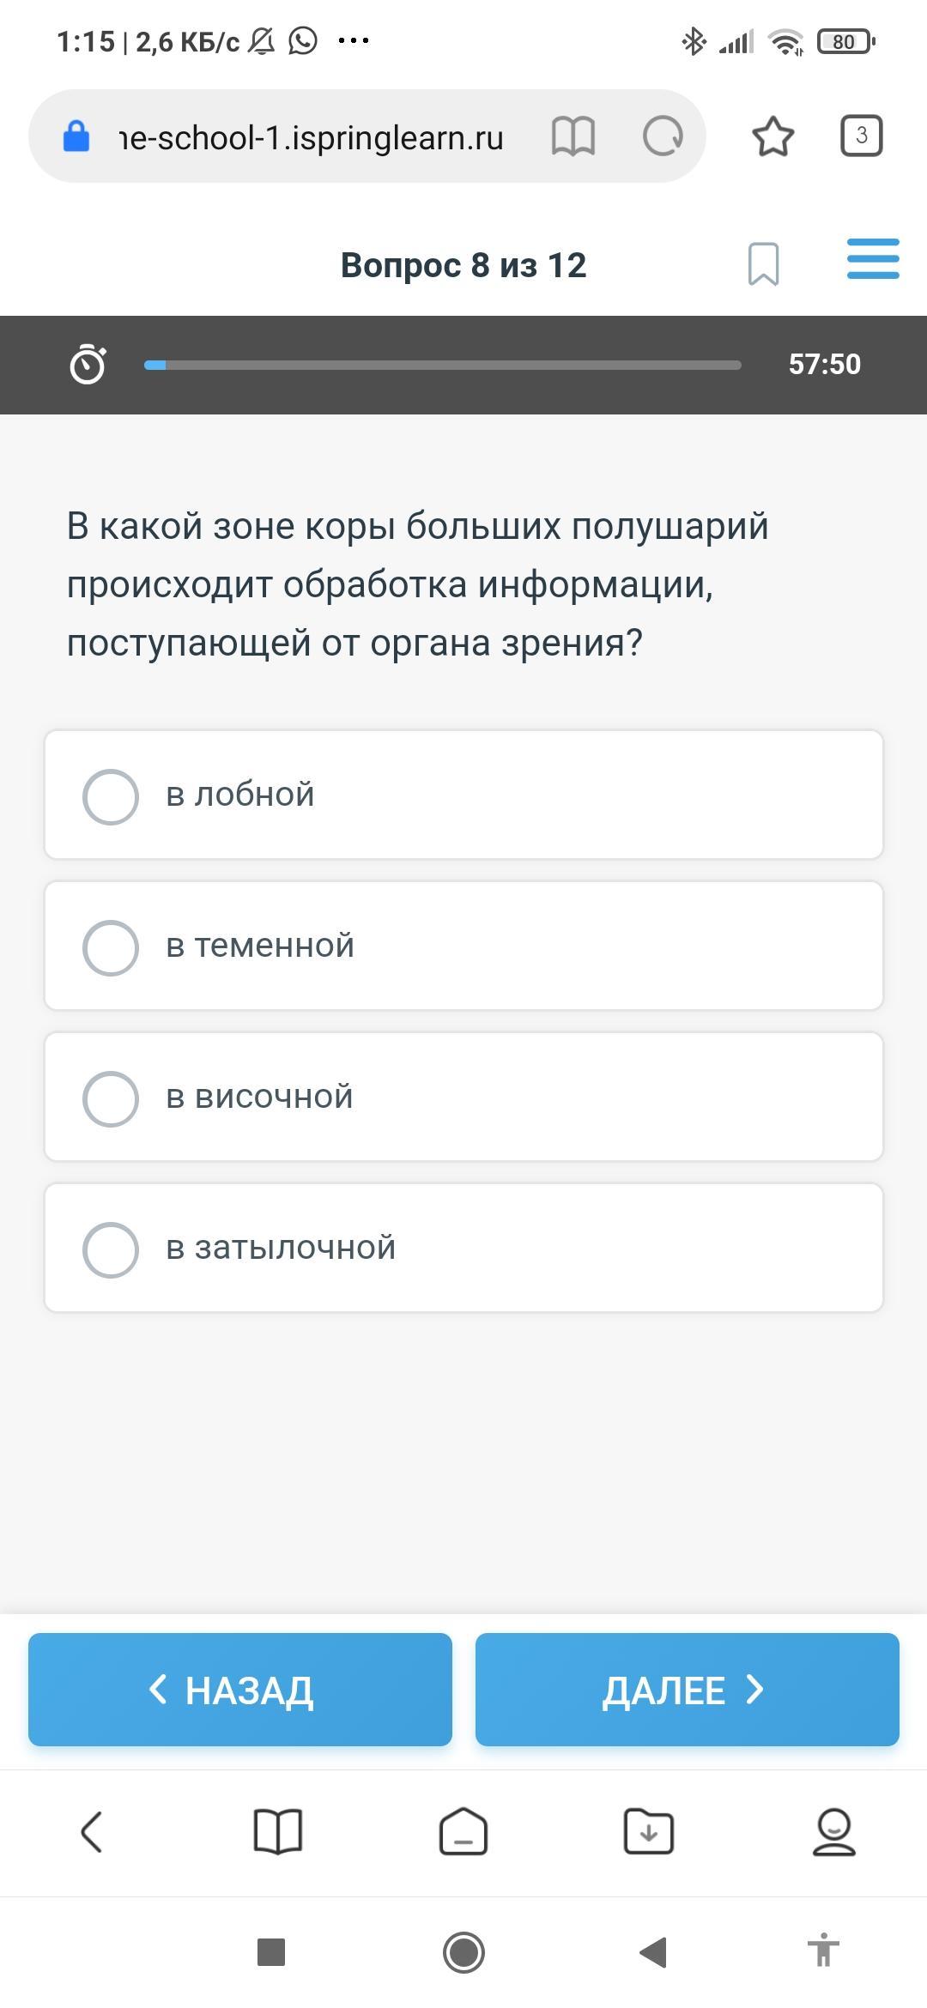
Task: Open browser profile page
Action: (x=833, y=1832)
